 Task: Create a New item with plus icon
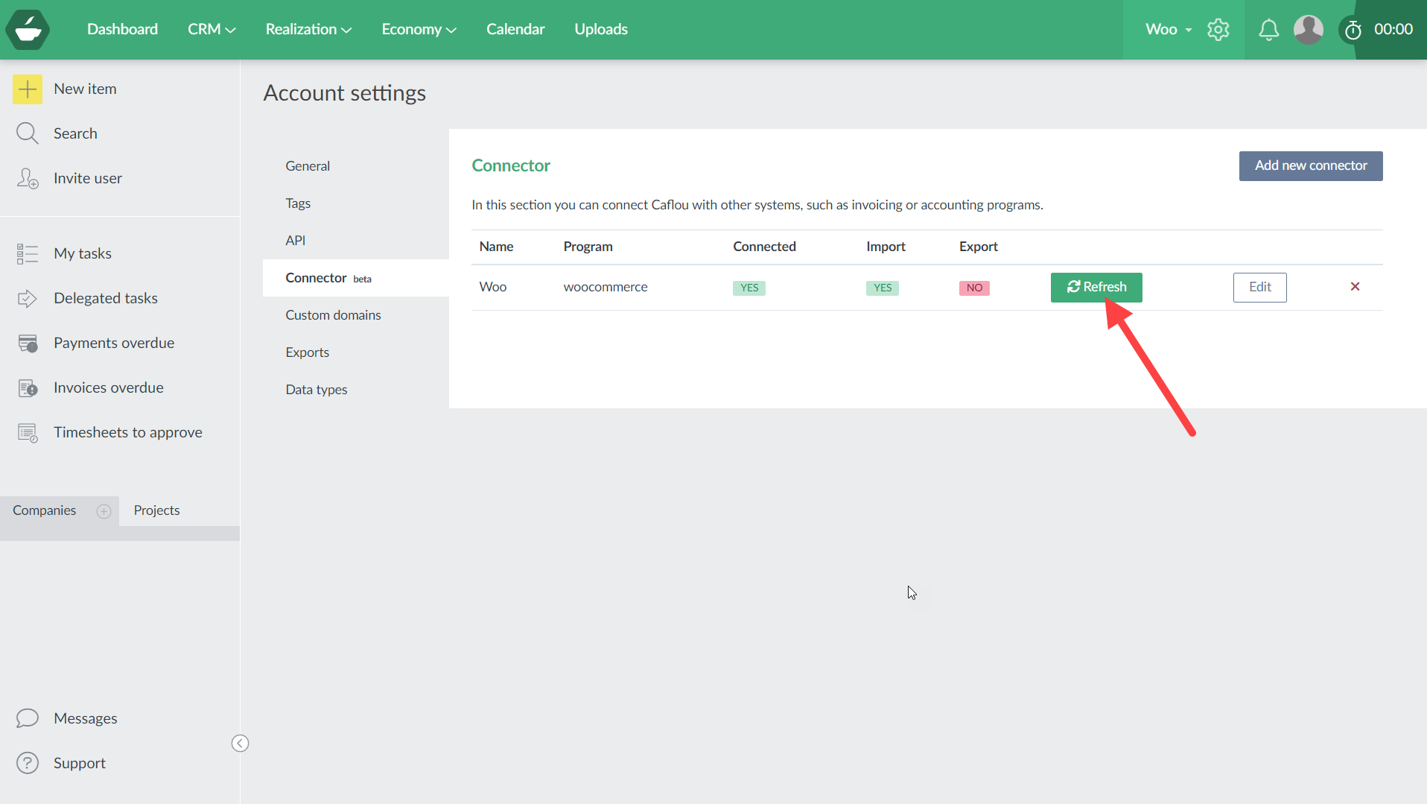pyautogui.click(x=28, y=89)
